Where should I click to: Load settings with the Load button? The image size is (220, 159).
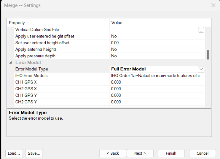point(14,153)
